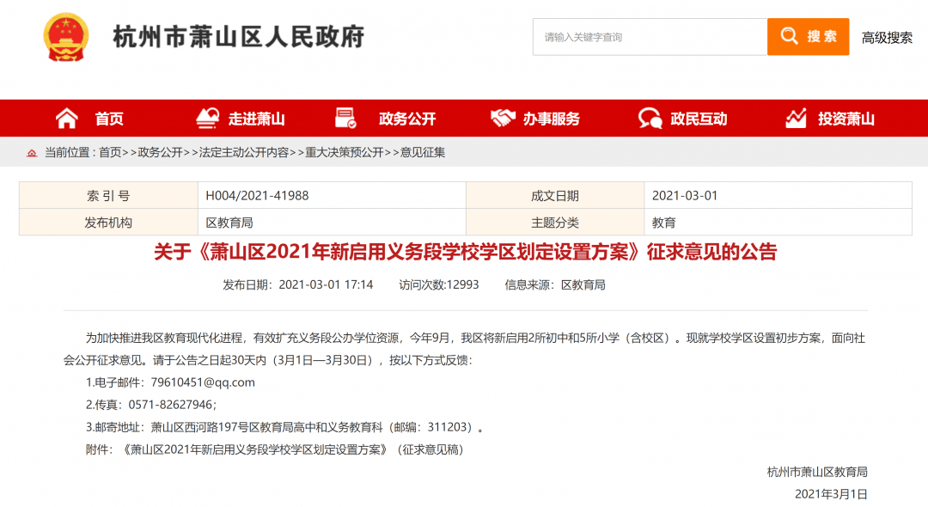Select the 2021-03-01 date cell
The image size is (928, 507).
pyautogui.click(x=778, y=195)
